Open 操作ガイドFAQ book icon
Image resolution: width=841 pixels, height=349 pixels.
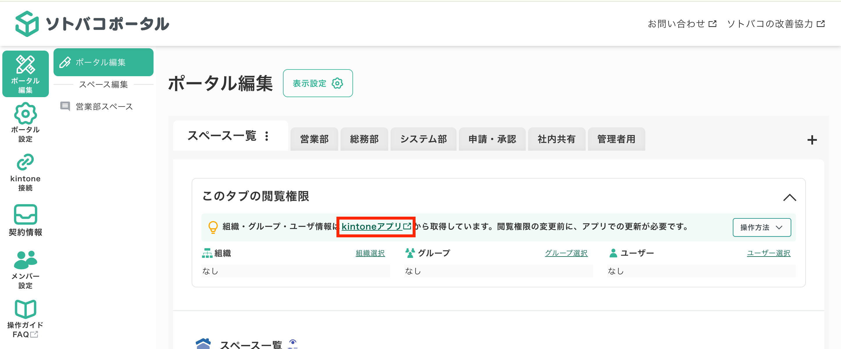(25, 309)
